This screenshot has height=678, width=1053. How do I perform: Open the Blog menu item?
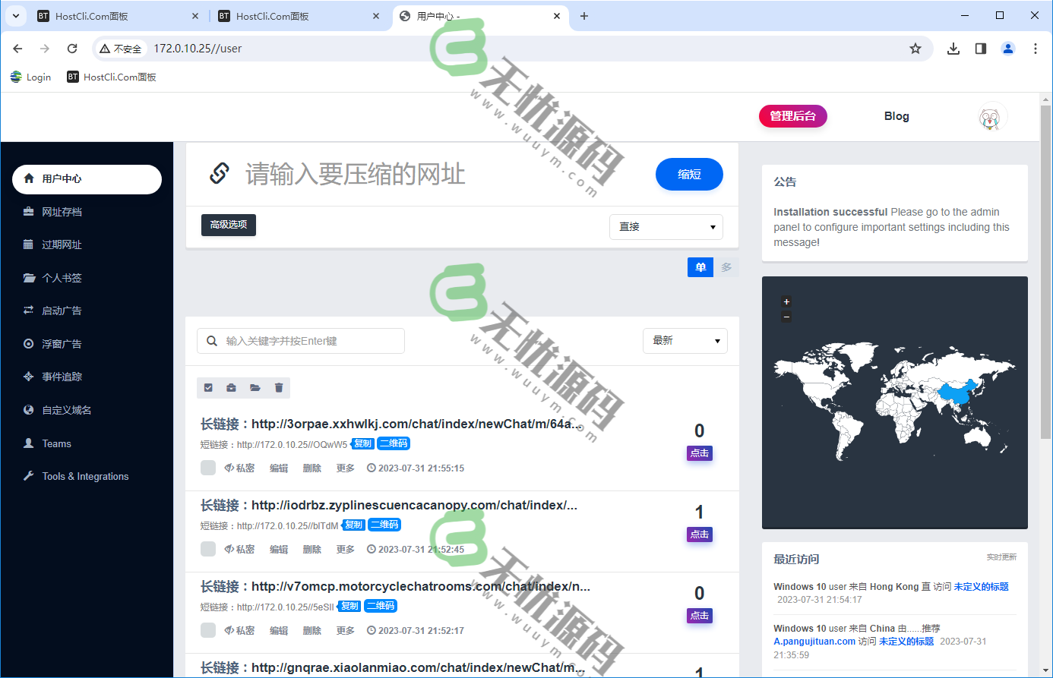click(x=896, y=115)
